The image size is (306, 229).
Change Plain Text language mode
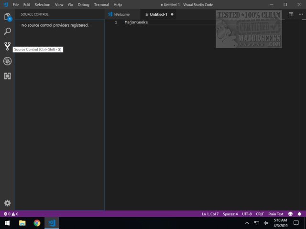click(275, 214)
